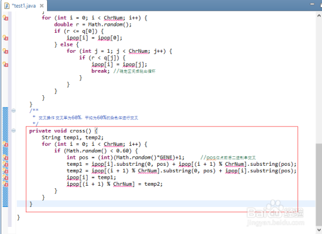Close the *test1.java tab

tap(42, 6)
